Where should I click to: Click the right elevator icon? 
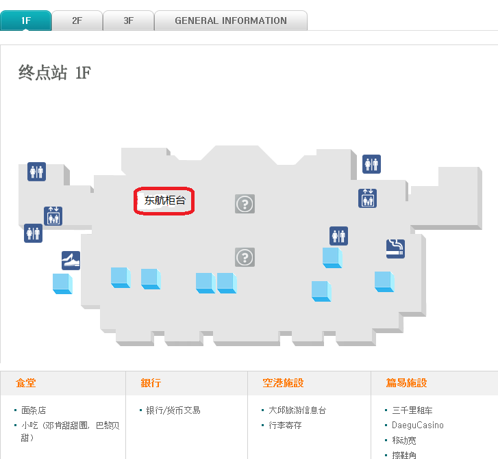click(367, 198)
